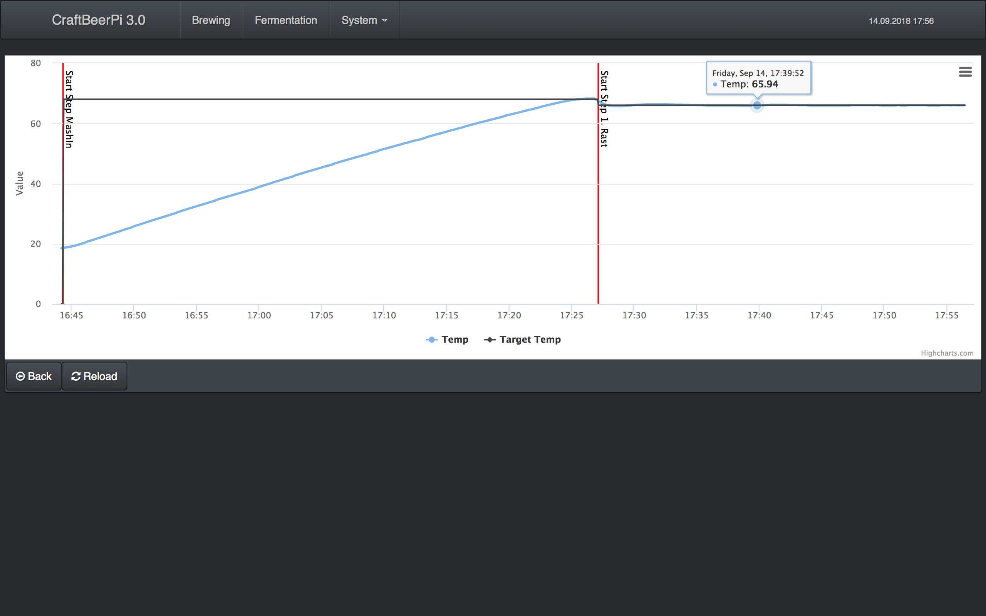This screenshot has width=986, height=616.
Task: Toggle the Target Temp series visibility
Action: point(530,339)
